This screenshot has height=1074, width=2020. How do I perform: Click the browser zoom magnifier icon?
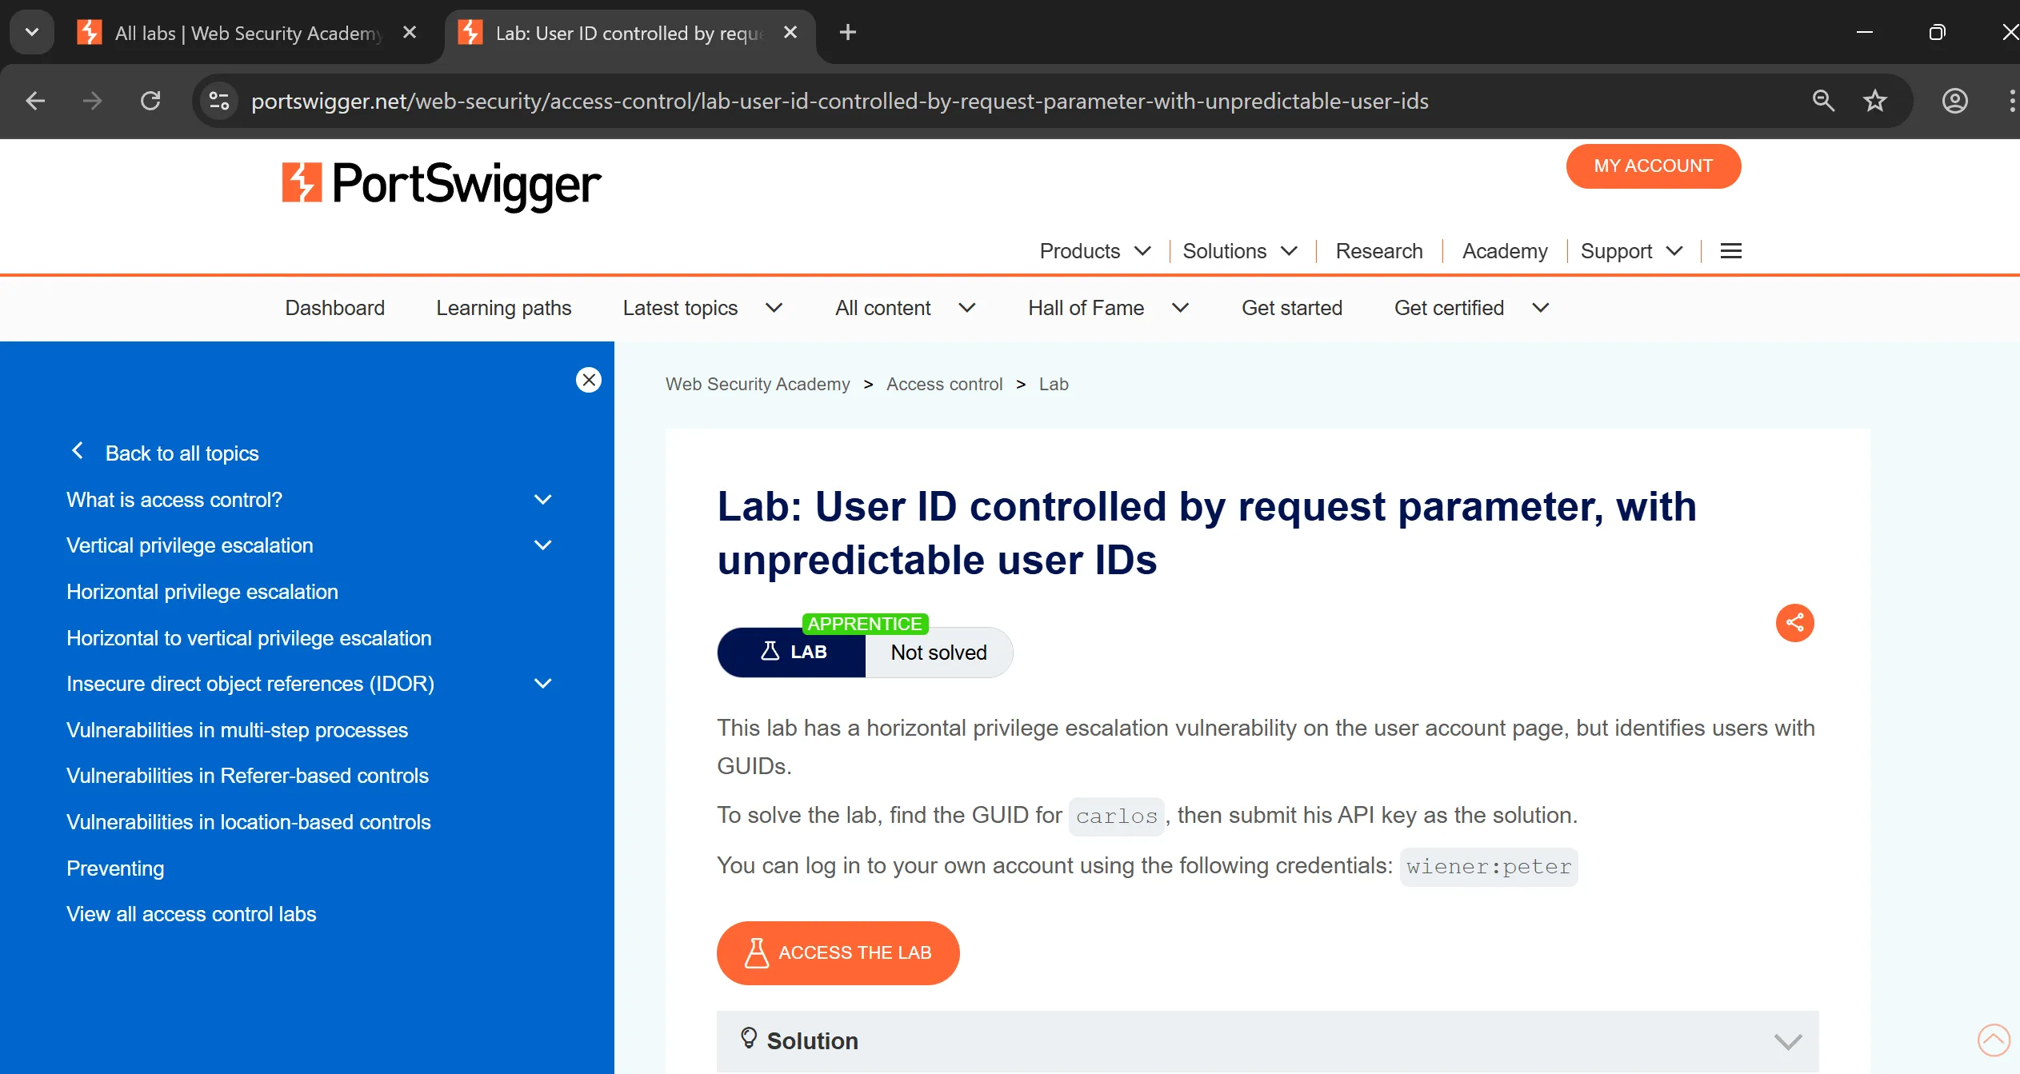point(1823,101)
